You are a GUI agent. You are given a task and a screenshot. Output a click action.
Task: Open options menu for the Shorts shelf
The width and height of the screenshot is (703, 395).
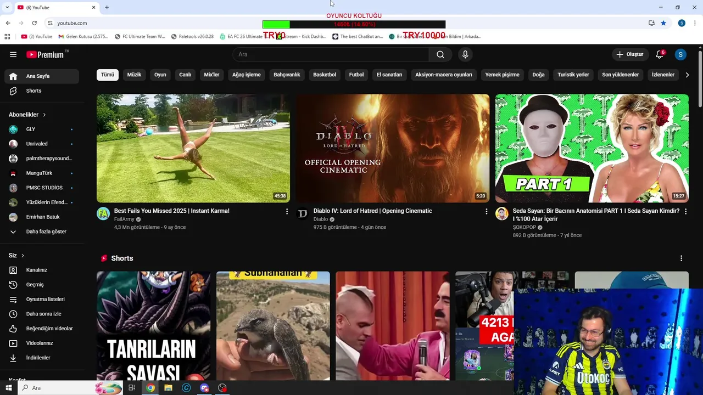click(x=681, y=258)
